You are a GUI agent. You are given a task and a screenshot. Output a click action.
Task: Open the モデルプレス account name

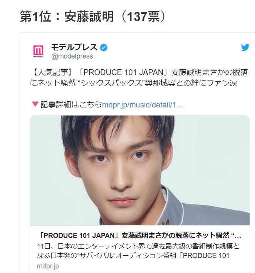(x=74, y=47)
